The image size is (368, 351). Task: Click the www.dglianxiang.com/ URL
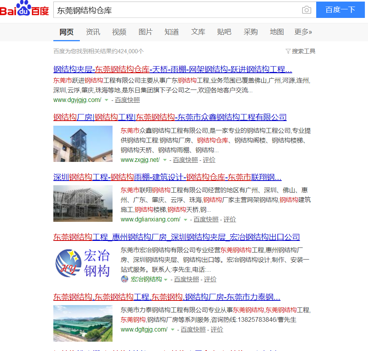pos(150,219)
